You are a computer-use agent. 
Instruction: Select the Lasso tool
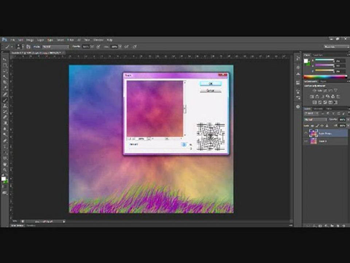tap(5, 71)
